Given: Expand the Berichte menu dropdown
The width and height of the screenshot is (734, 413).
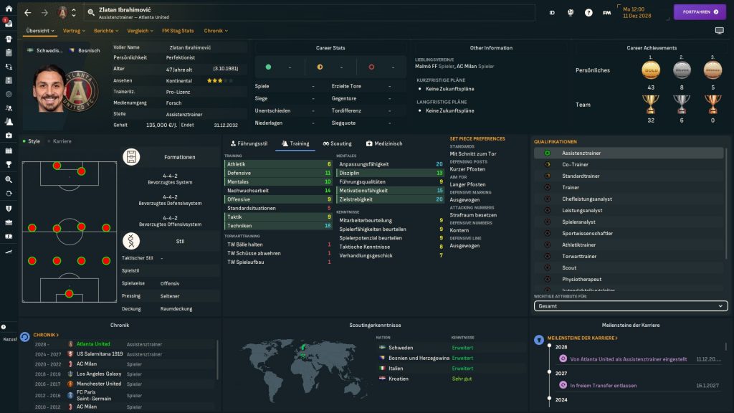Looking at the screenshot, I should click(x=106, y=31).
